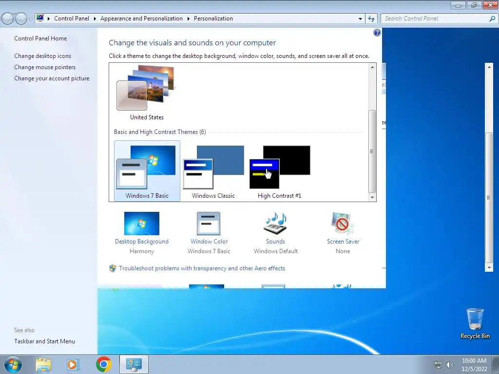Click the Windows 7 Basic label under Window Color

point(209,251)
